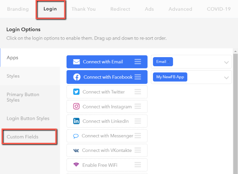Click the Messenger chat bubble icon
Image resolution: width=238 pixels, height=174 pixels.
tap(76, 136)
